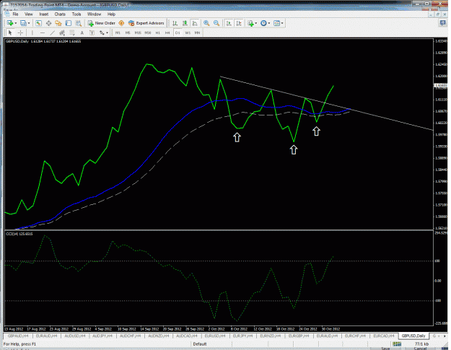Open the Window menu
The image size is (451, 350).
point(94,14)
